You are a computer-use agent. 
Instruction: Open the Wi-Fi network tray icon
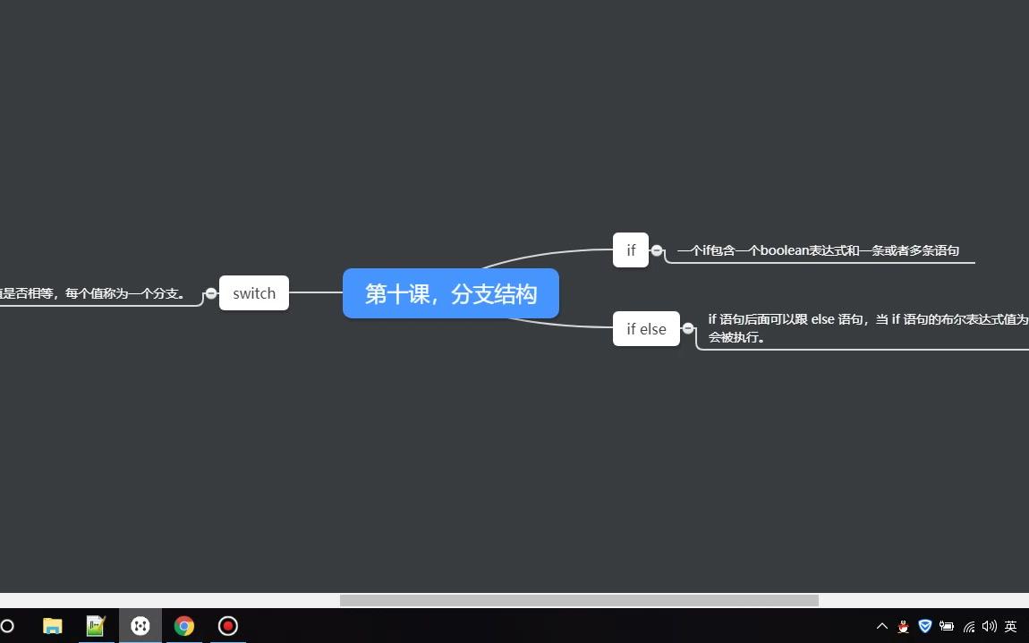point(969,626)
